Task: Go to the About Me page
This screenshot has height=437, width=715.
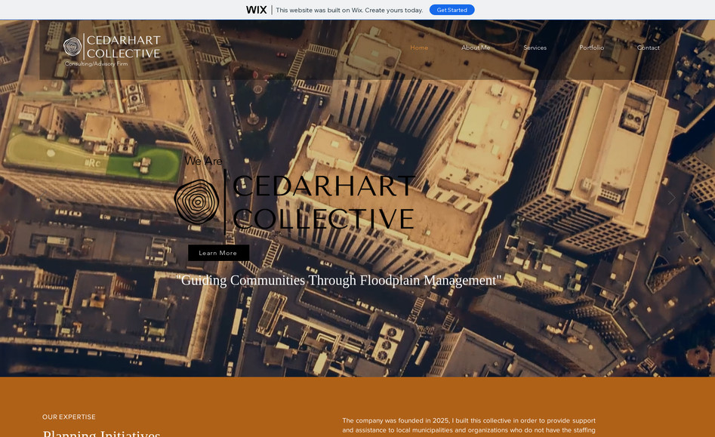Action: (476, 48)
